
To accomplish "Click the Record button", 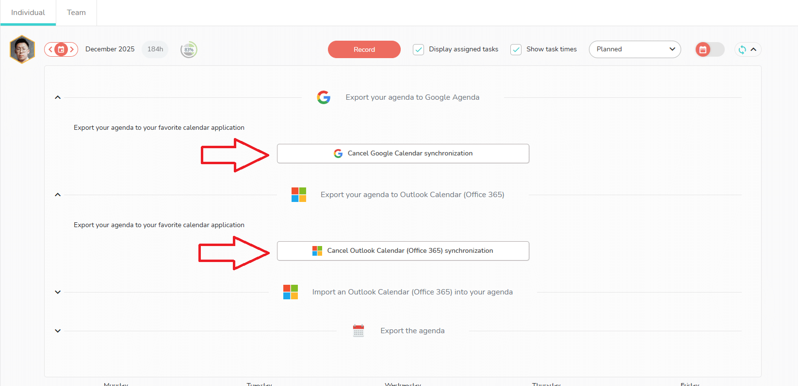I will pos(364,49).
